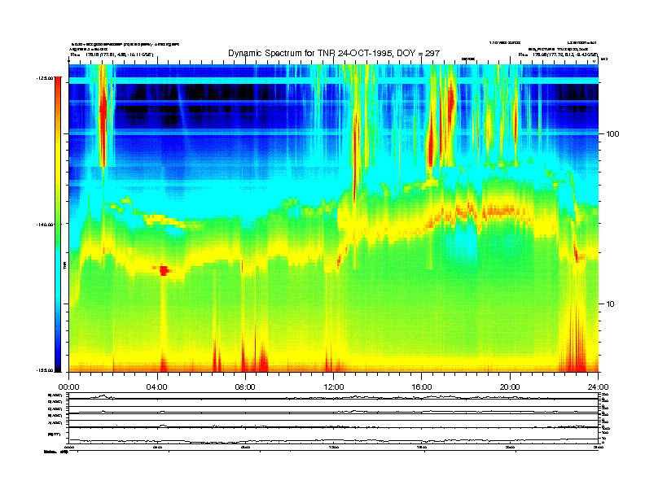The height and width of the screenshot is (498, 645).
Task: Click the '12:00' time axis label
Action: pos(334,387)
